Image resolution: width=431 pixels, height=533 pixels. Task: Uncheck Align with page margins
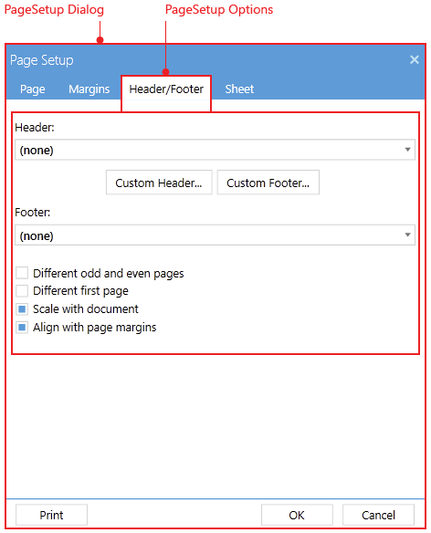point(22,328)
